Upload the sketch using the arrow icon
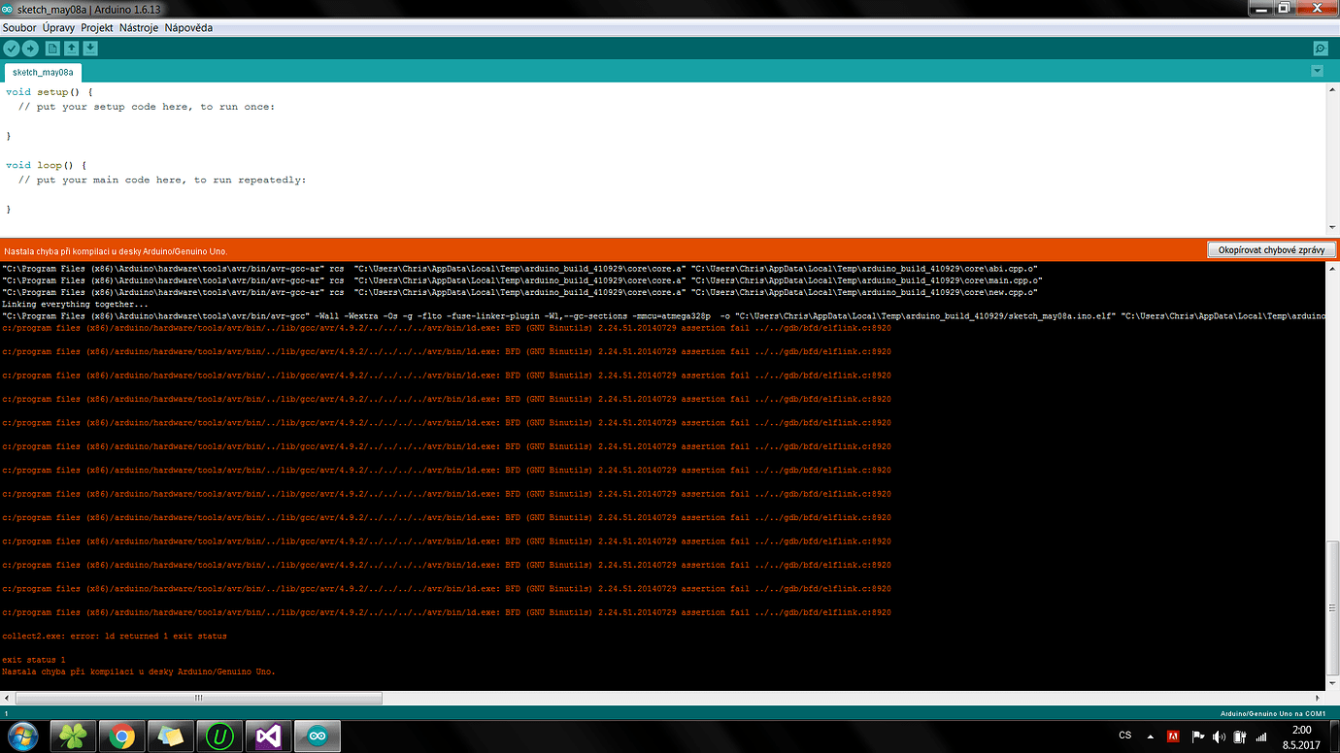The width and height of the screenshot is (1340, 753). tap(30, 48)
